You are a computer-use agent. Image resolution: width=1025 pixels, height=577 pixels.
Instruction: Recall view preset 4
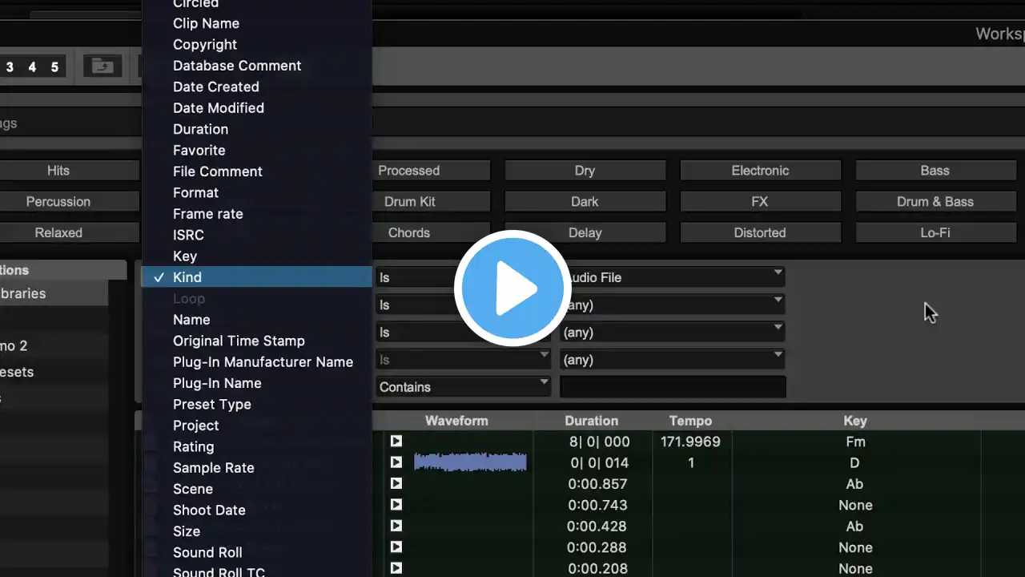click(x=32, y=67)
